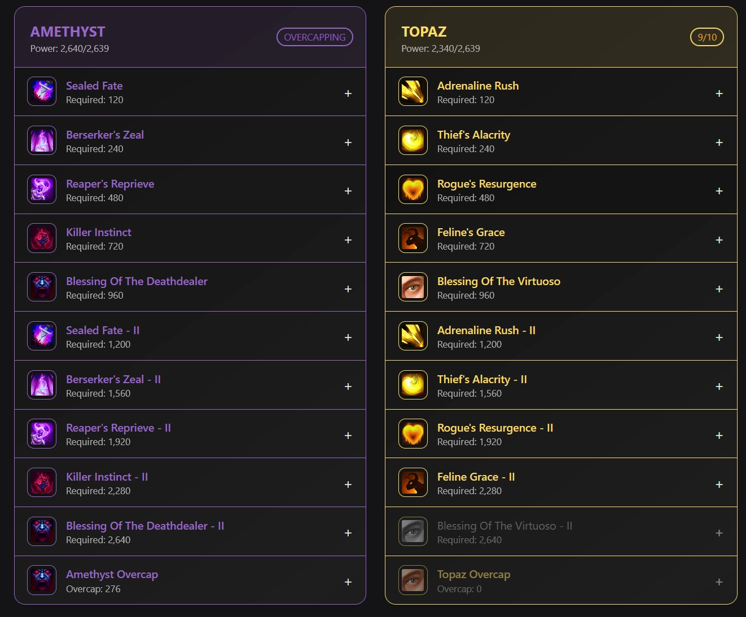Expand the Thief's Alacrity row with plus
The height and width of the screenshot is (617, 746).
point(719,143)
